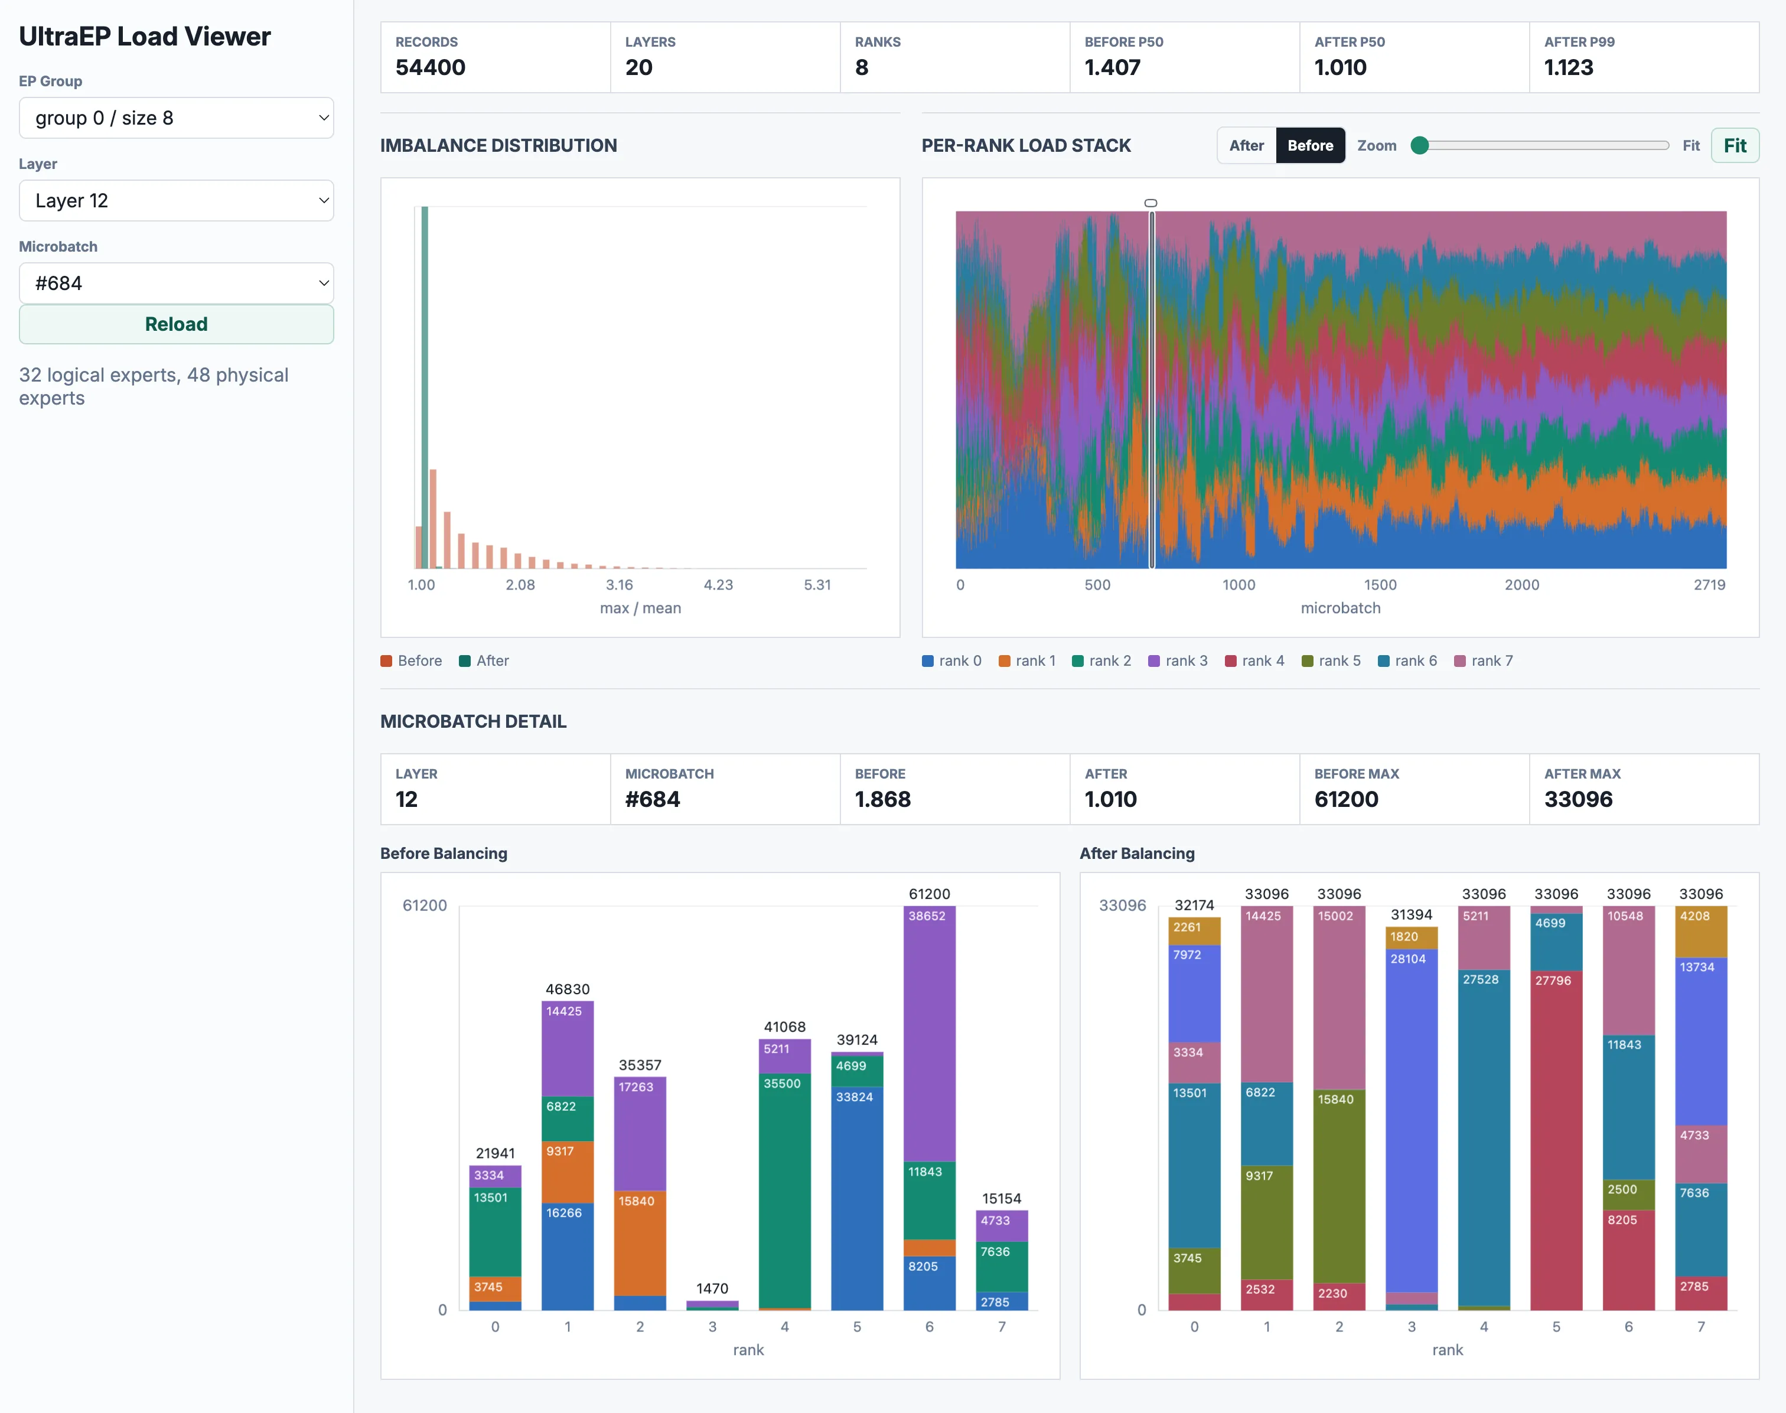The height and width of the screenshot is (1413, 1786).
Task: Click the RECORDS 54400 stat card
Action: click(496, 57)
